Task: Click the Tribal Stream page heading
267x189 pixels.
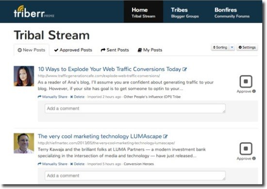Action: tap(52, 35)
